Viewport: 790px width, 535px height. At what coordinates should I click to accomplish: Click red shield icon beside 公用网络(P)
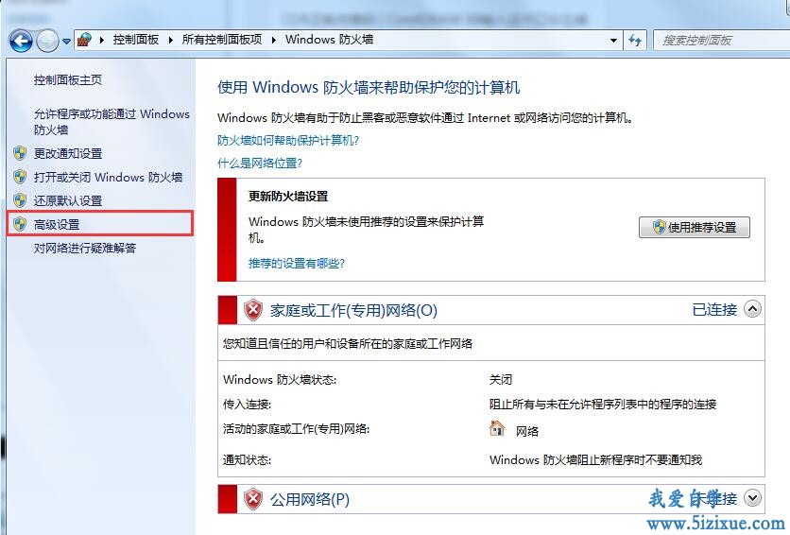[253, 499]
